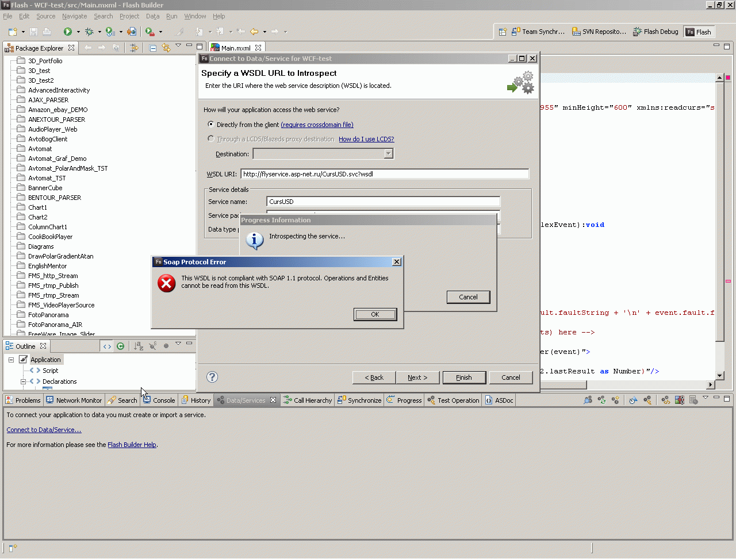This screenshot has width=736, height=559.
Task: Open the Window menu
Action: tap(195, 16)
